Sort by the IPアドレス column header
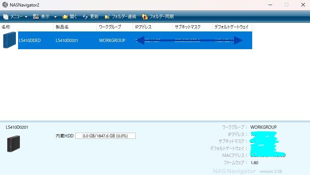The width and height of the screenshot is (310, 175). [152, 27]
